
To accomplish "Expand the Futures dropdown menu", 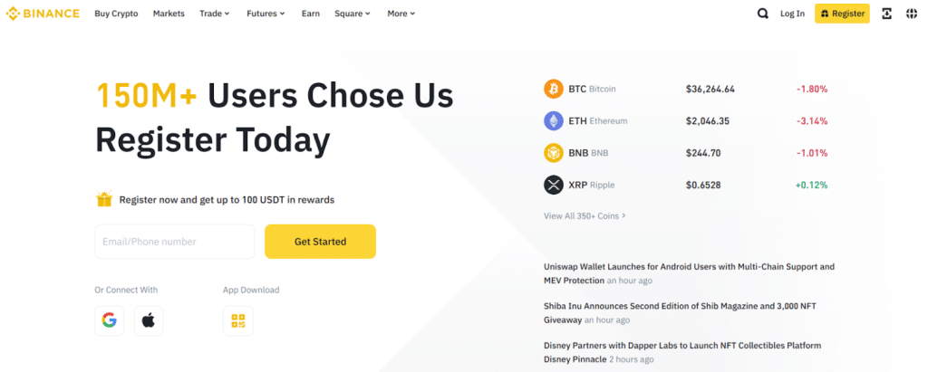I will coord(266,14).
